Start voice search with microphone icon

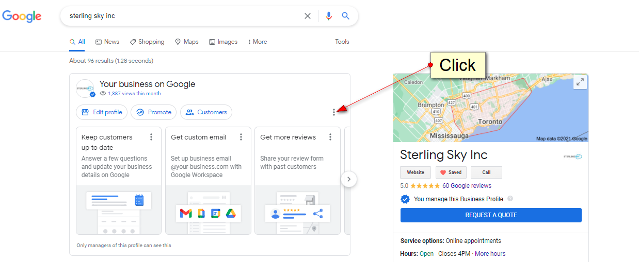pos(329,16)
